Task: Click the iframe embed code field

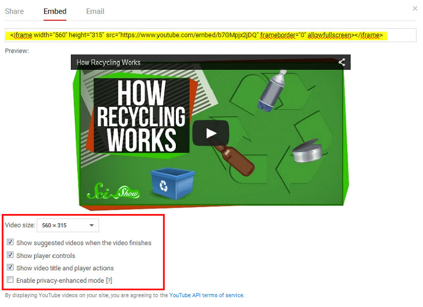Action: pyautogui.click(x=210, y=35)
